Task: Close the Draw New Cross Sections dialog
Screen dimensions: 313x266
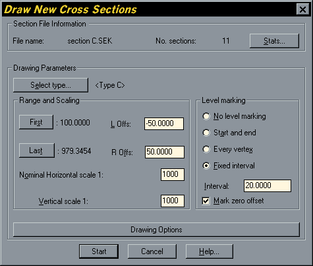Action: tap(302, 9)
